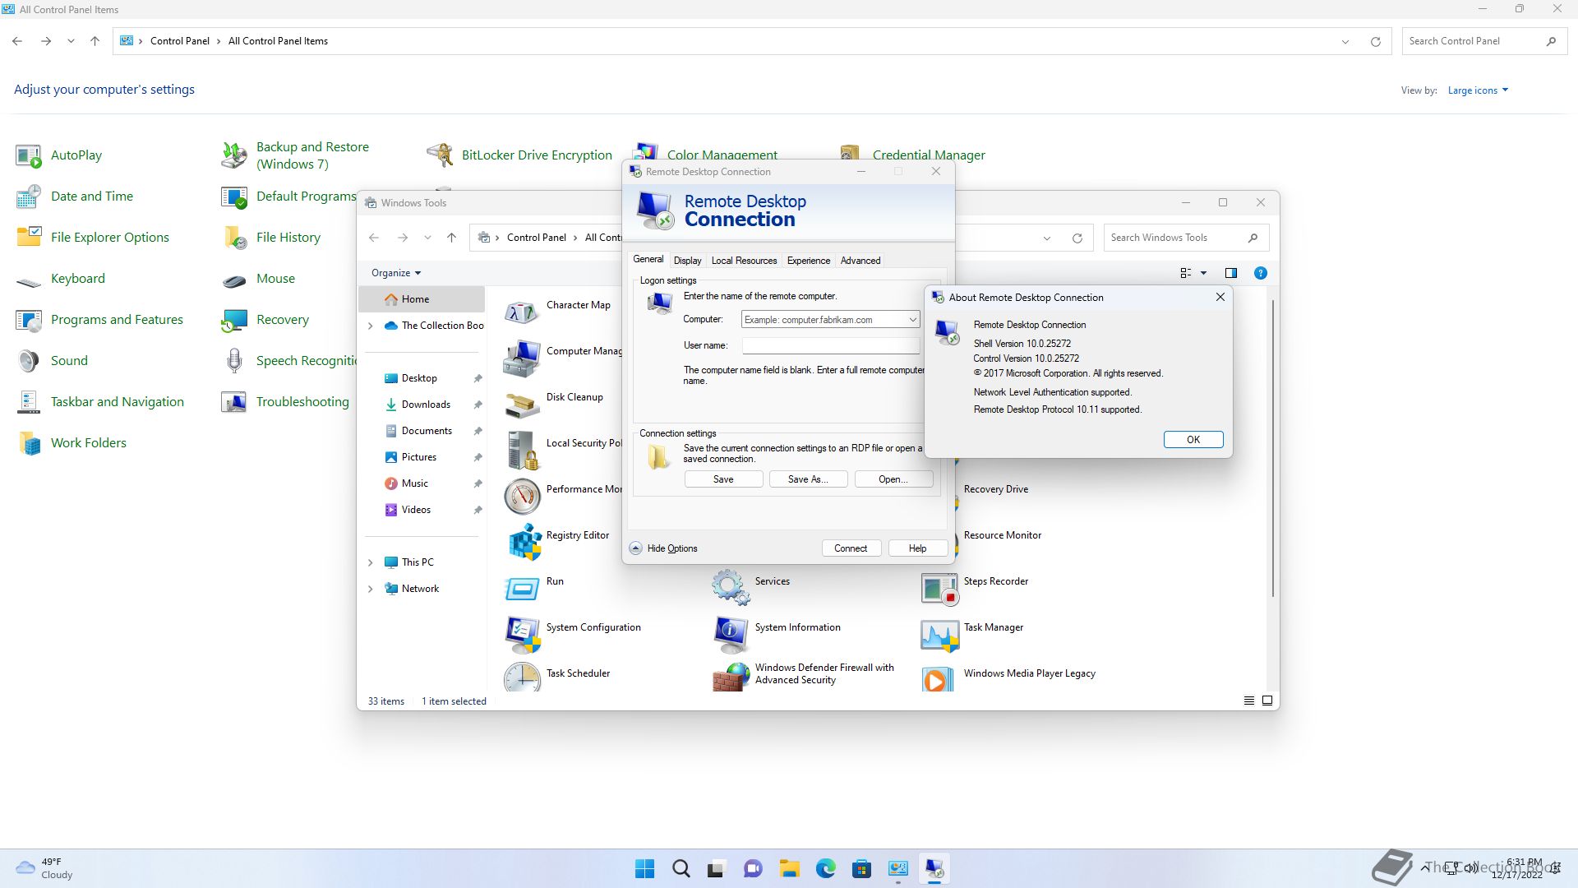The height and width of the screenshot is (888, 1578).
Task: Switch Windows Tools to large icons view
Action: coord(1267,701)
